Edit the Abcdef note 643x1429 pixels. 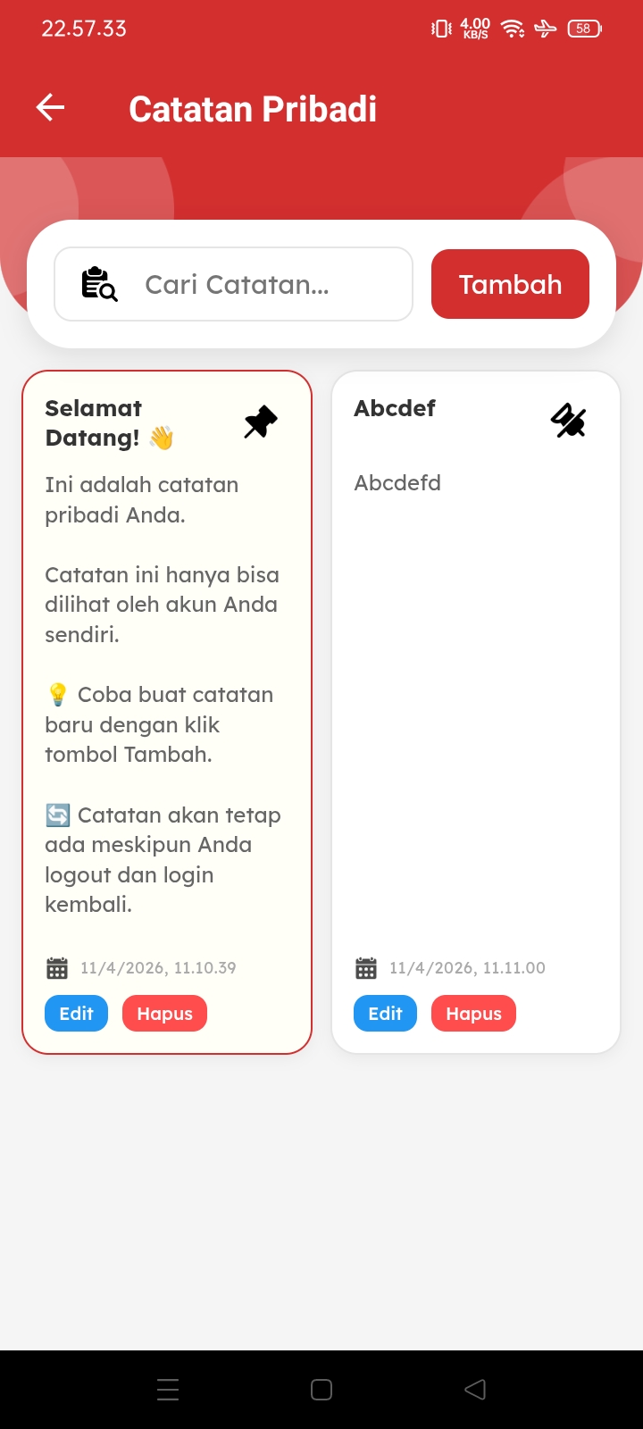point(385,1014)
